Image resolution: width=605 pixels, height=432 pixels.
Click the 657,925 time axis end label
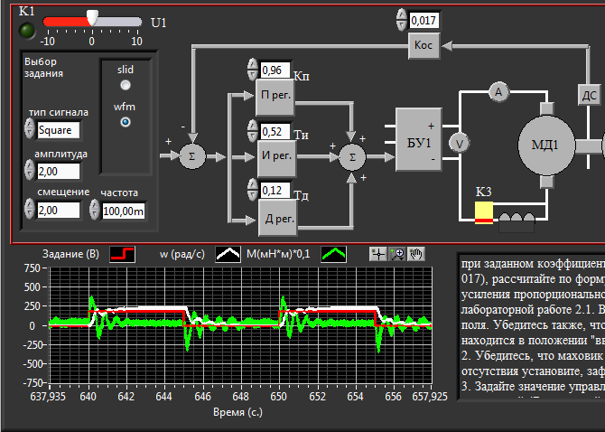tap(430, 397)
